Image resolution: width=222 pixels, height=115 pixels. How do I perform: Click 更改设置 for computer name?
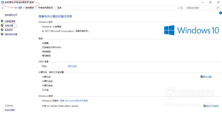[x=207, y=77]
